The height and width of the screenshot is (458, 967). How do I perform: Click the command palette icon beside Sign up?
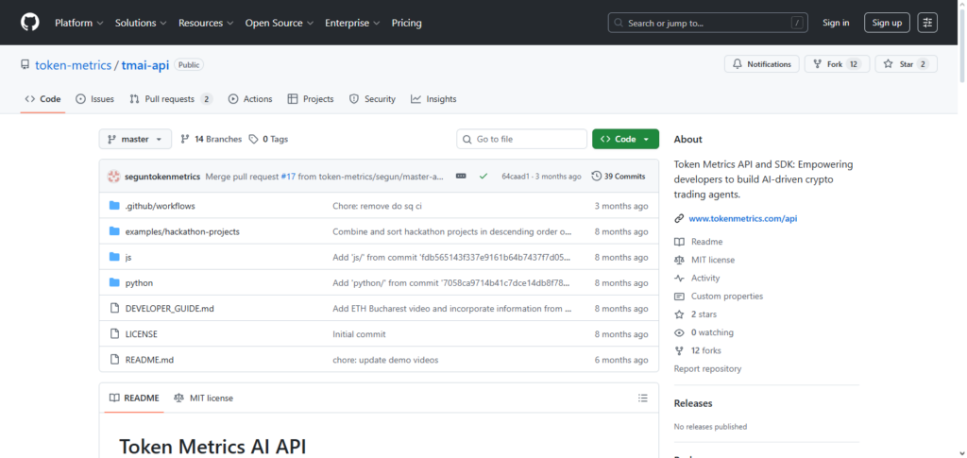tap(927, 23)
